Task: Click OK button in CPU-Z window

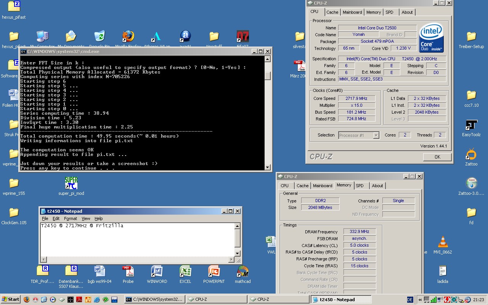Action: click(437, 157)
